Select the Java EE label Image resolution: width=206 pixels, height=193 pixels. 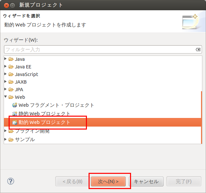tap(23, 67)
